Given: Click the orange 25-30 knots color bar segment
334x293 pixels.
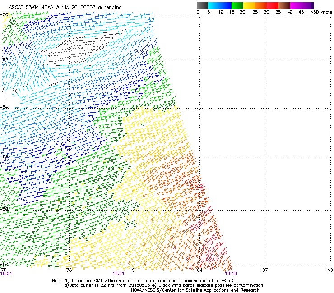Looking at the screenshot, I should click(x=261, y=5).
